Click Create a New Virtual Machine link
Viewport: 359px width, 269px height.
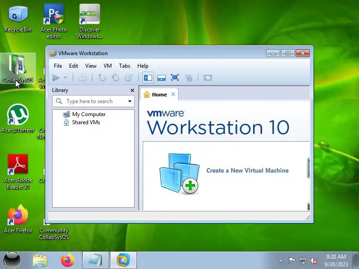[x=248, y=170]
